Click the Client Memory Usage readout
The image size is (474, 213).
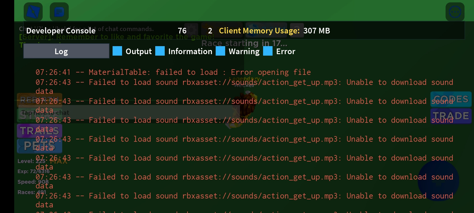[x=274, y=31]
